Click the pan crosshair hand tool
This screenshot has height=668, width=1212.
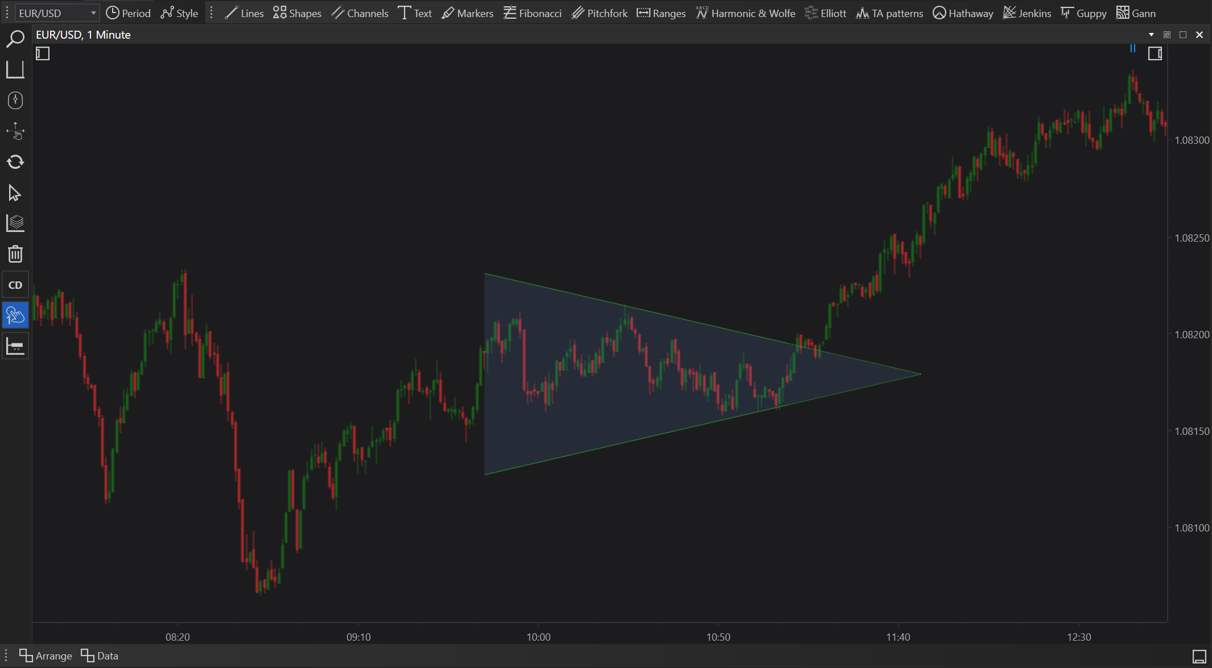pyautogui.click(x=15, y=131)
